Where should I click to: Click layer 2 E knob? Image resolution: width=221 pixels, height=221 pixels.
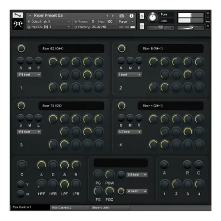[x=139, y=61]
